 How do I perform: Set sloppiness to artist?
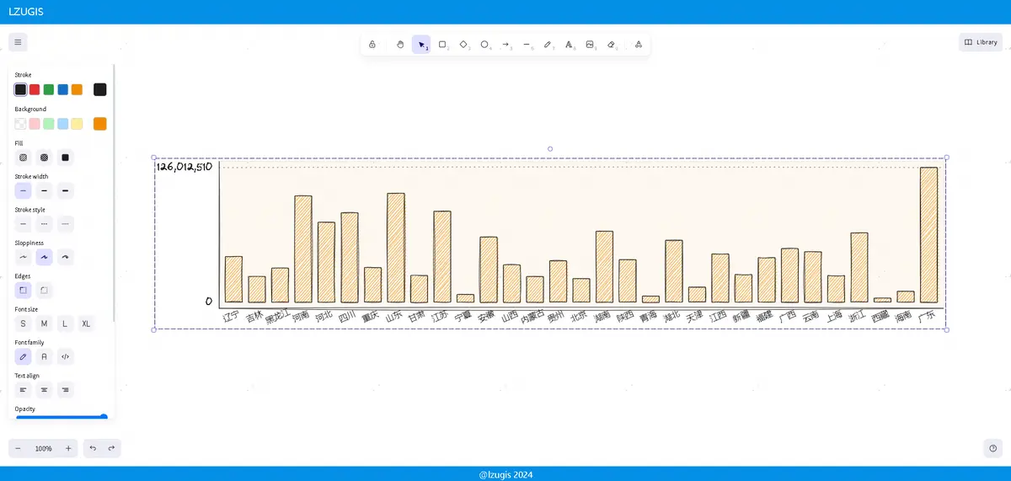click(x=44, y=257)
